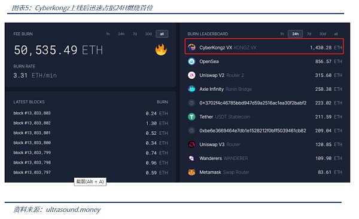The image size is (359, 219).
Task: Open Metamask Swap Router entry
Action: click(264, 172)
